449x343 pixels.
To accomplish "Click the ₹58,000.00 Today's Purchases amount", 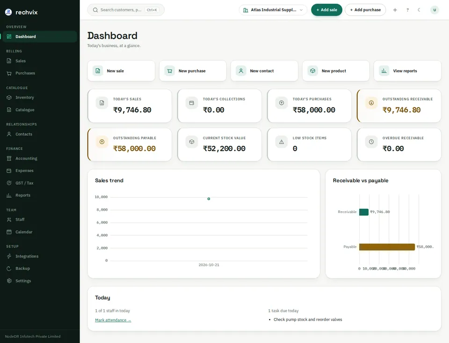I will pyautogui.click(x=314, y=110).
